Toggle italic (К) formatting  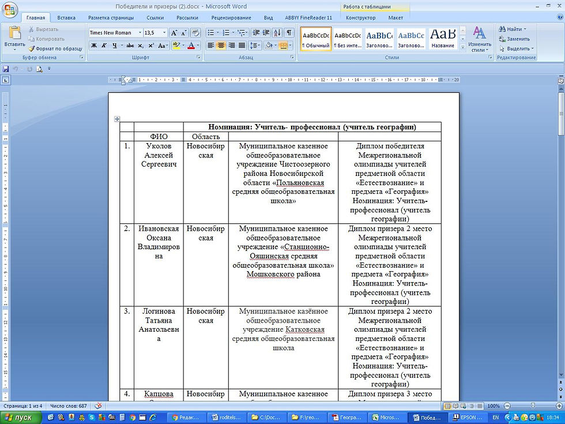[104, 46]
